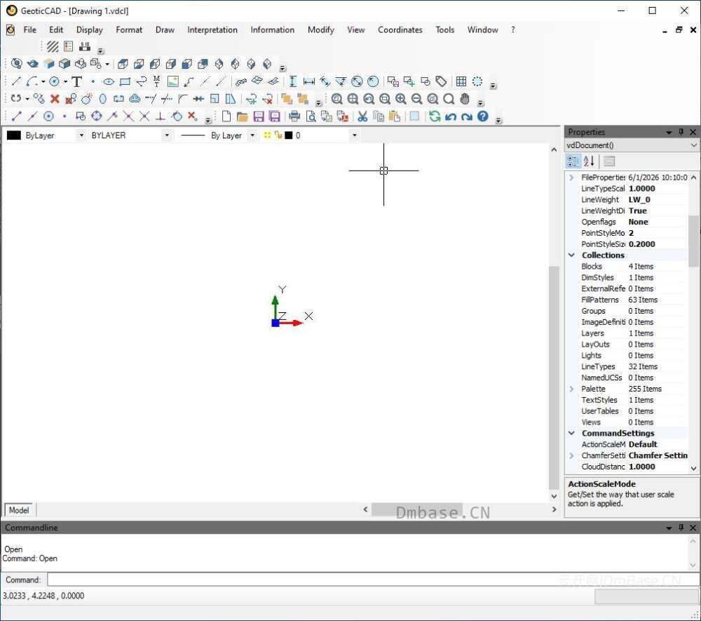
Task: Open the Draw menu
Action: click(165, 30)
